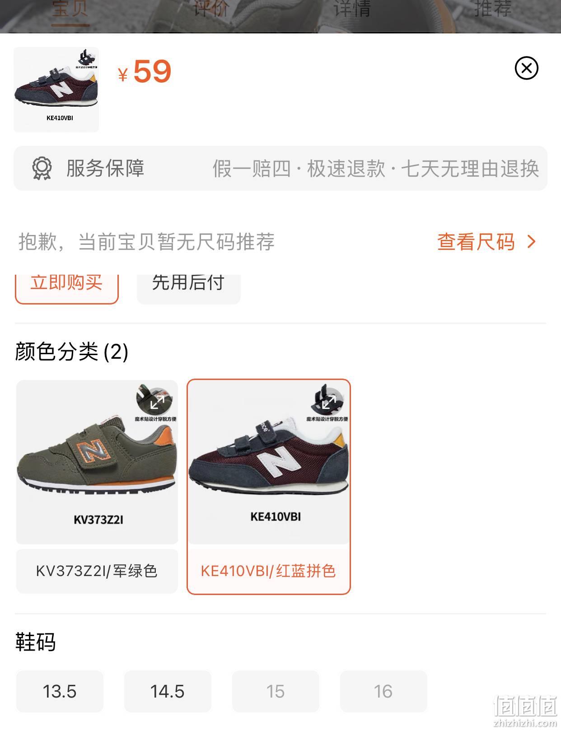This screenshot has width=561, height=731.
Task: Open the 详情 details tab
Action: pos(351,9)
